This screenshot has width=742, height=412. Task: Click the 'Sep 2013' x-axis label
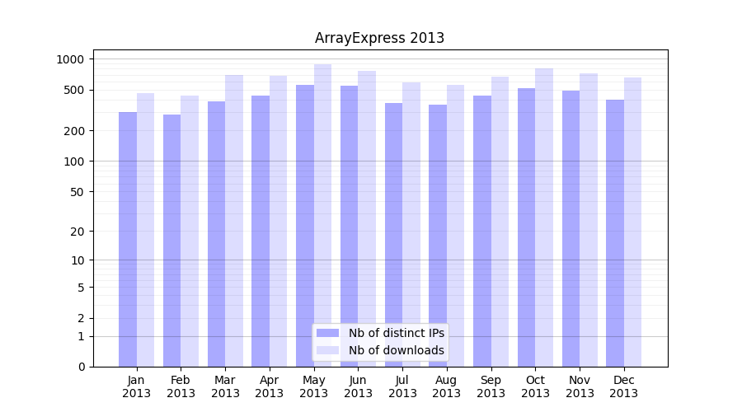[491, 386]
